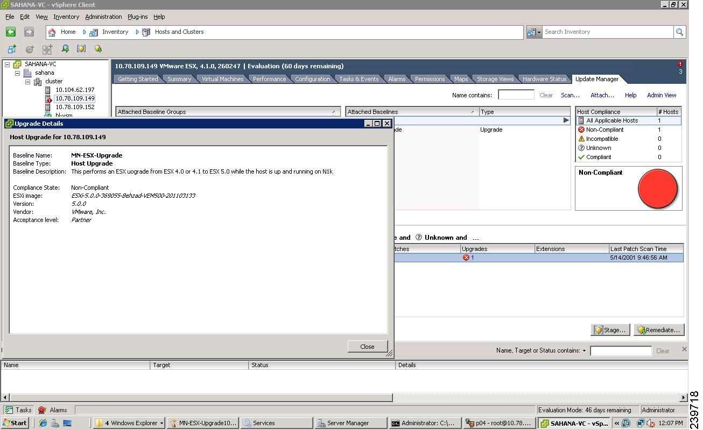Click the Hosts and Clusters breadcrumb arrow
The height and width of the screenshot is (430, 703).
point(137,32)
